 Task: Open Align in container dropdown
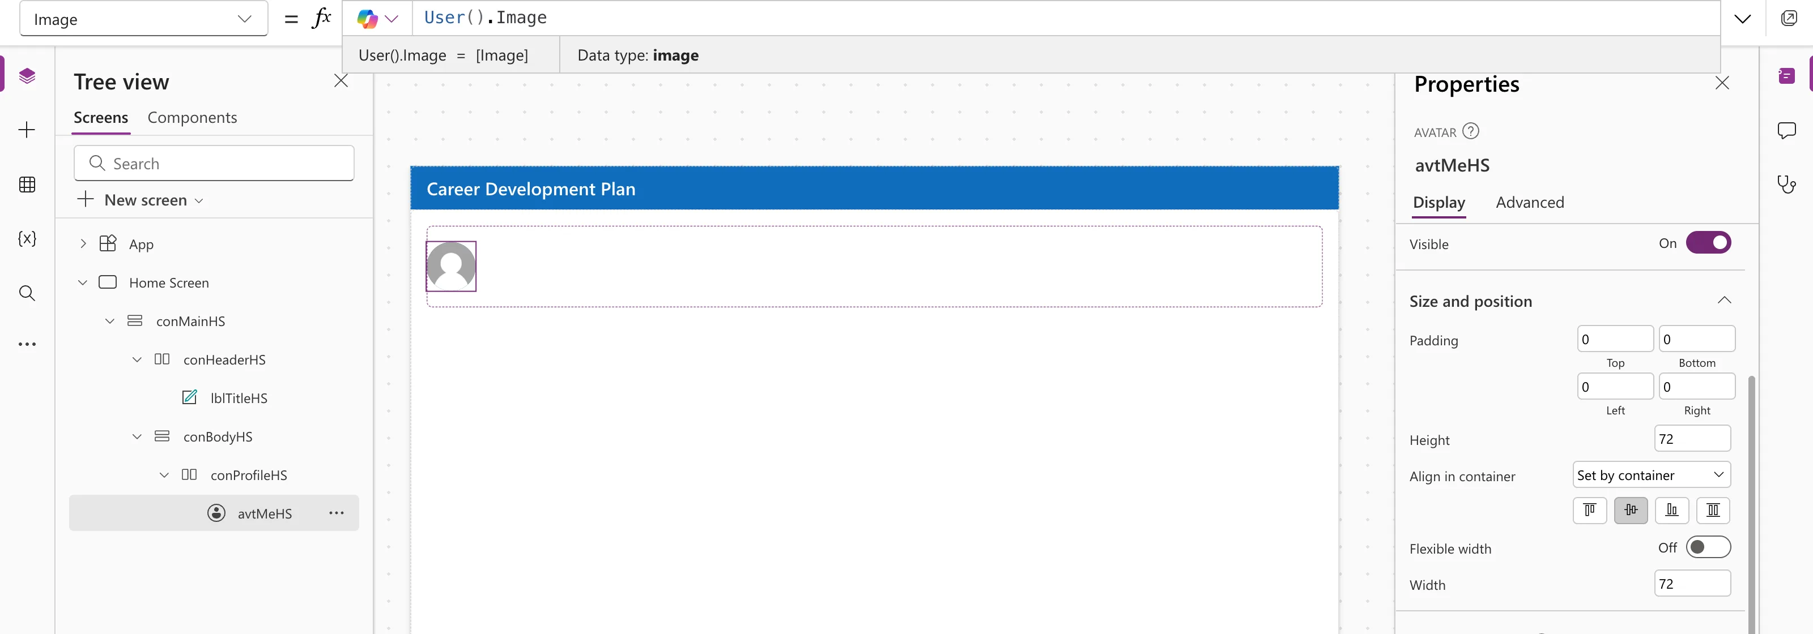(1651, 474)
